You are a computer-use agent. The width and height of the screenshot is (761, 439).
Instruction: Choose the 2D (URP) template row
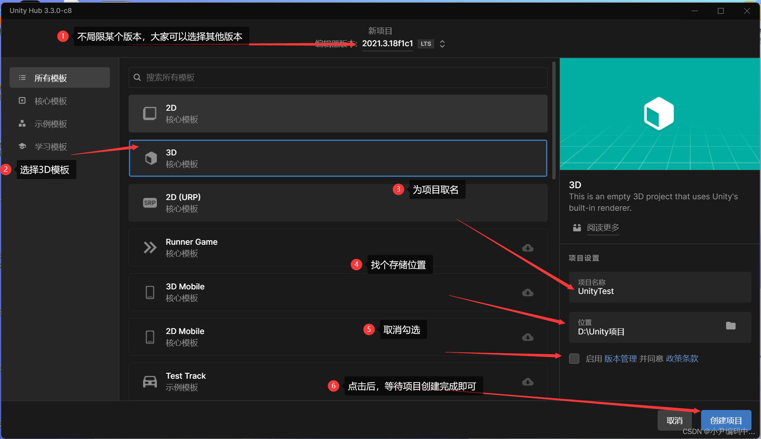click(x=338, y=203)
